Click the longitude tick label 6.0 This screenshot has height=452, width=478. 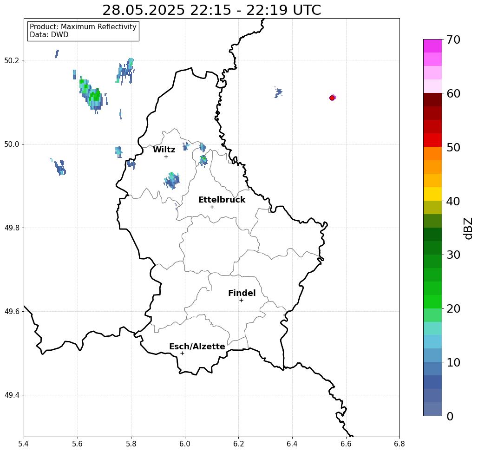pos(185,444)
